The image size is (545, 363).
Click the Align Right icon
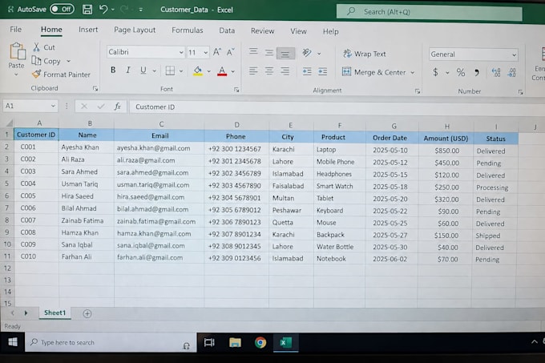[x=285, y=71]
